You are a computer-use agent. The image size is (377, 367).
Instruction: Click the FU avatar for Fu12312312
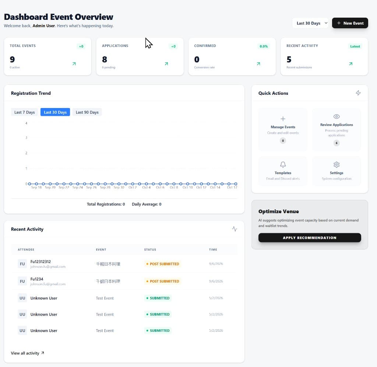pos(22,264)
